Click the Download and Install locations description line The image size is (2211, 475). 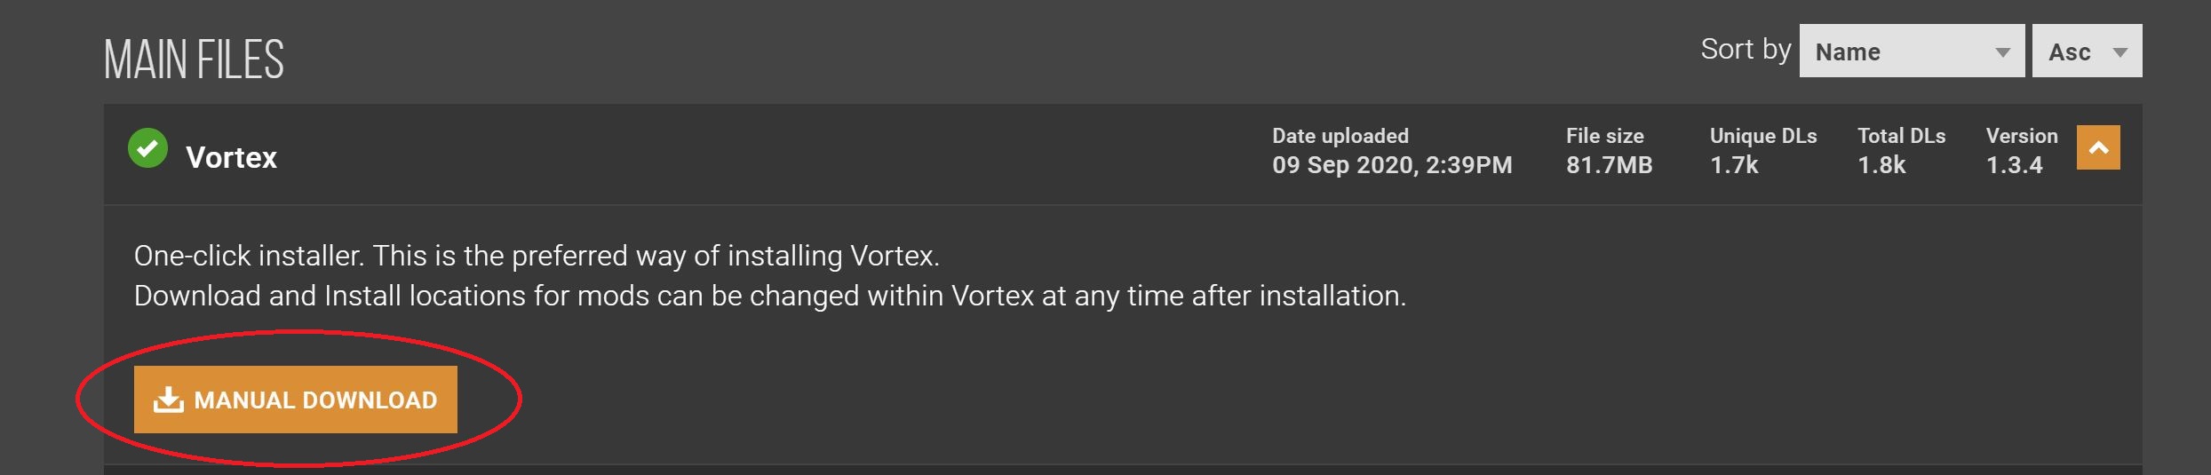click(x=769, y=296)
